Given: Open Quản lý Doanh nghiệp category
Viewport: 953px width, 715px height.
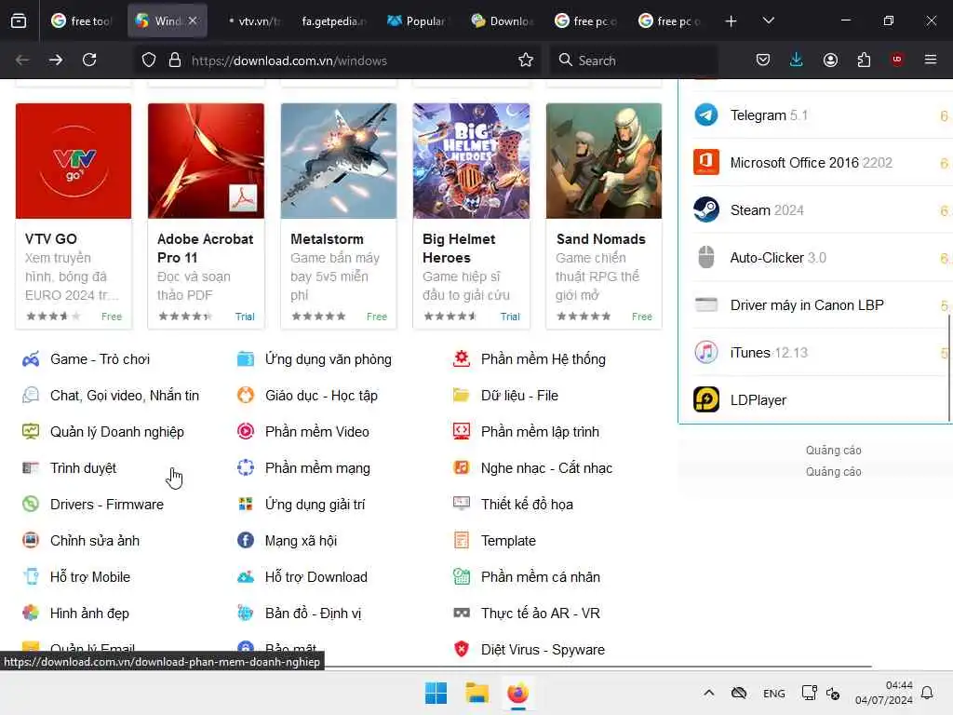Looking at the screenshot, I should (x=117, y=432).
